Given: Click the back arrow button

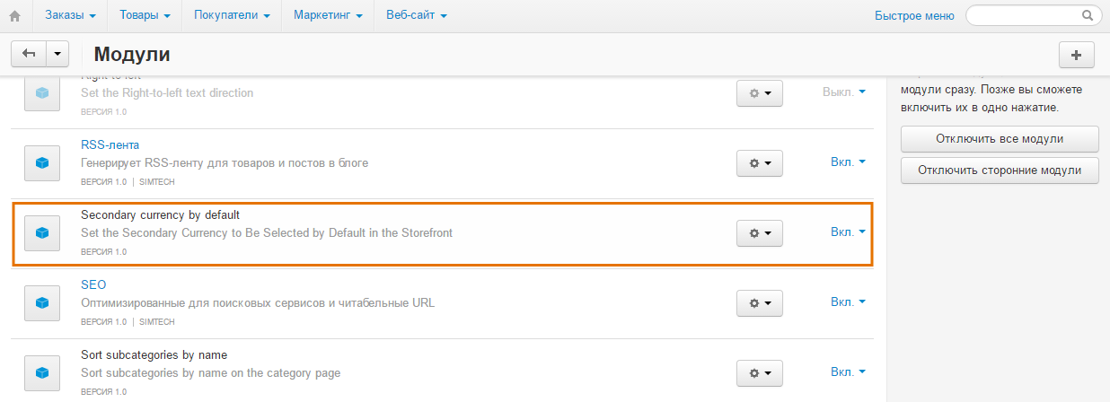Looking at the screenshot, I should [28, 54].
